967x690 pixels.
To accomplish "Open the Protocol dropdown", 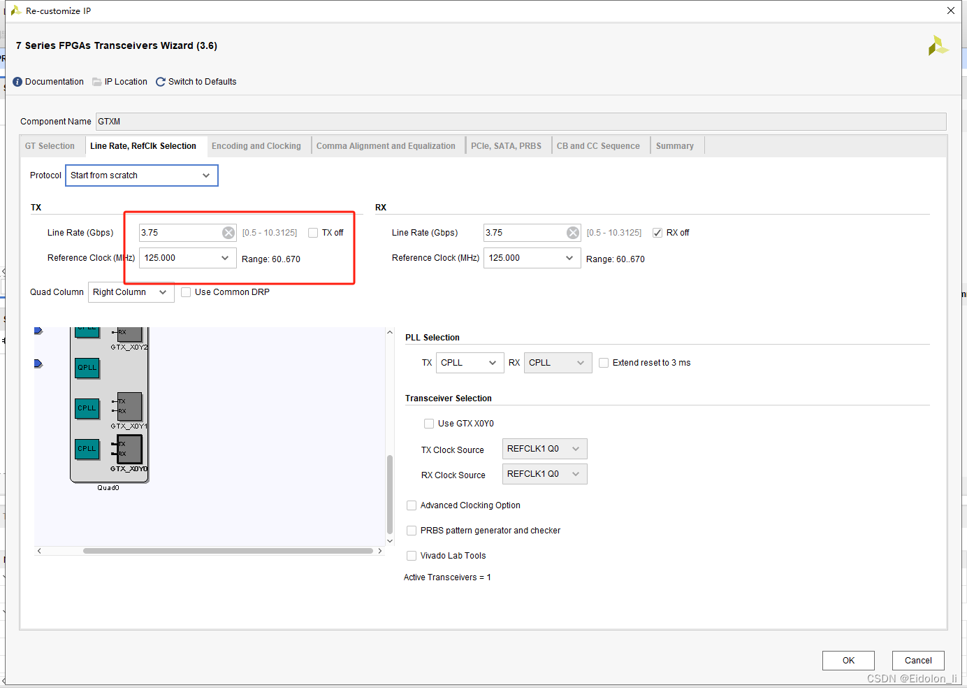I will pos(142,175).
